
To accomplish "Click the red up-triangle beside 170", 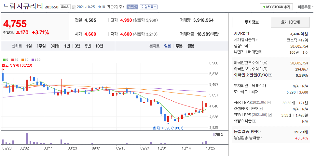I will coord(18,32).
